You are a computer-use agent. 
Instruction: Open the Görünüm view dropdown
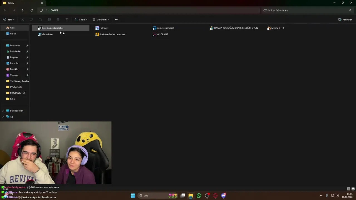pos(101,19)
